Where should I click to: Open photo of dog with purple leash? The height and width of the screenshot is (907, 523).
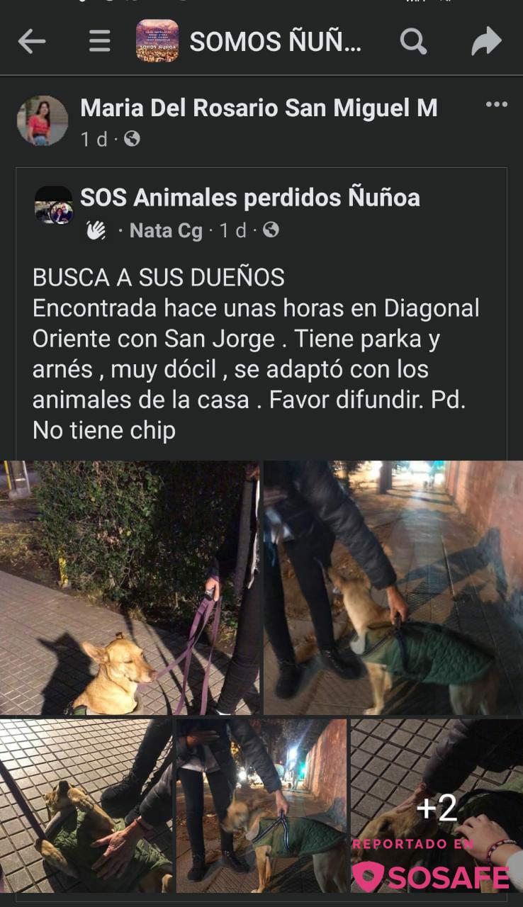click(130, 587)
